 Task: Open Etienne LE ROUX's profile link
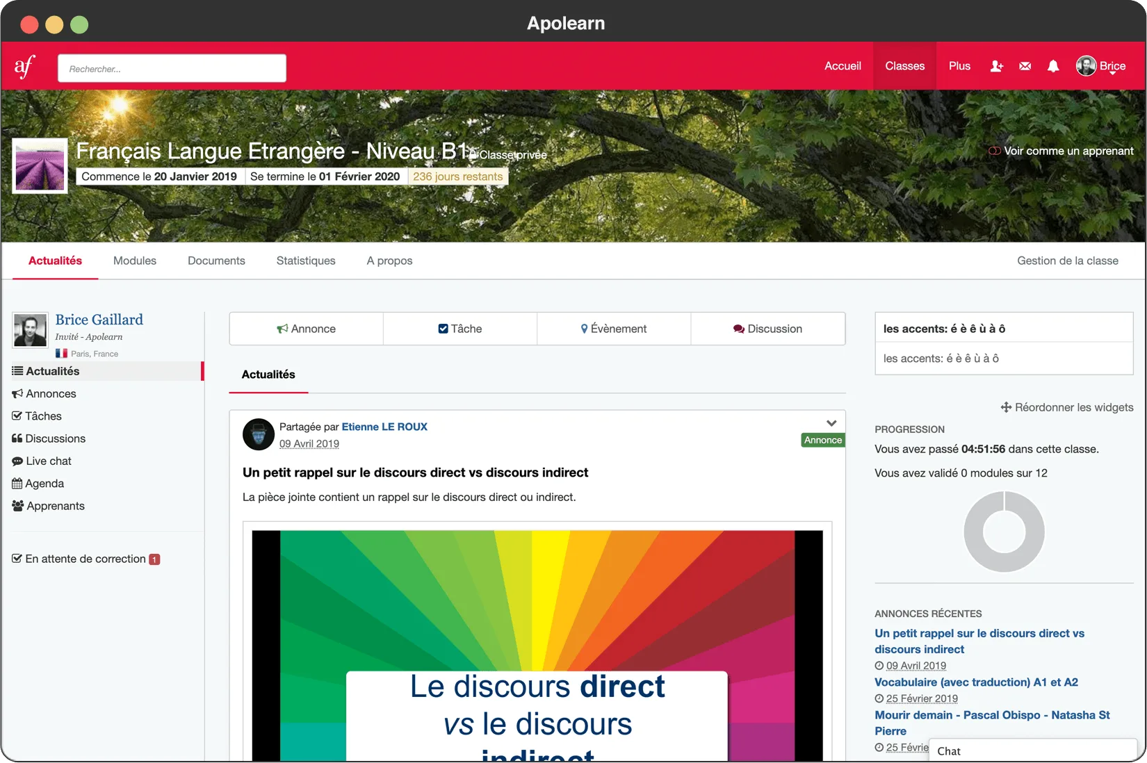click(x=384, y=427)
